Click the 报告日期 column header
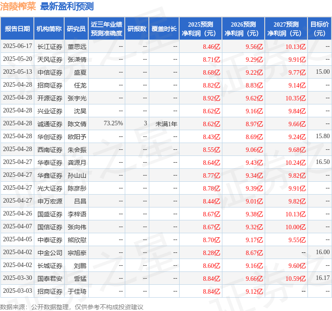Image resolution: width=332 pixels, height=311 pixels. tap(17, 29)
